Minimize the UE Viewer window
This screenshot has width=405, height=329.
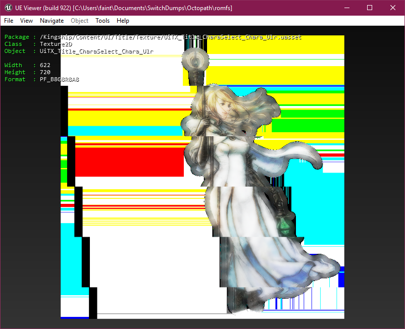[x=347, y=8]
